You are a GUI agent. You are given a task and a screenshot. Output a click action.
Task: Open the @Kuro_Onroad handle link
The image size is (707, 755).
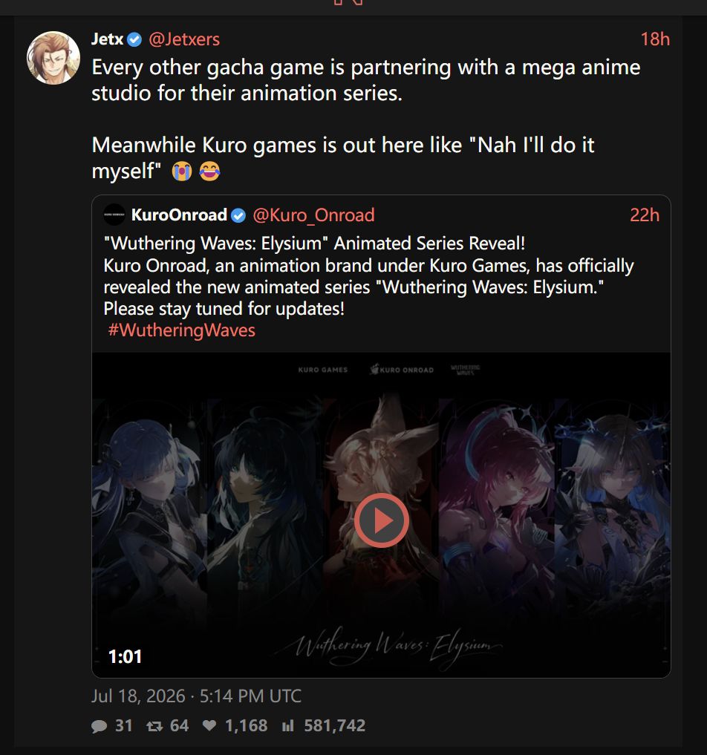click(x=313, y=215)
